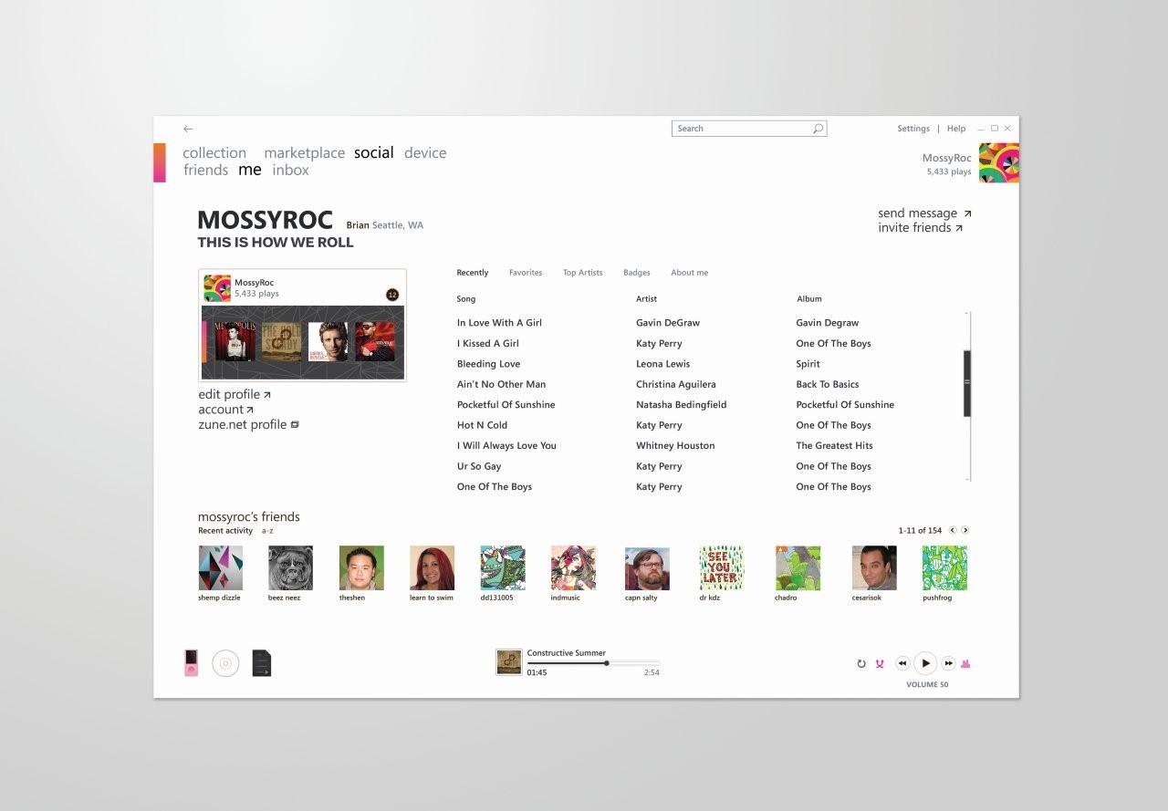The image size is (1168, 811).
Task: Click album Back To Basics
Action: tap(828, 385)
